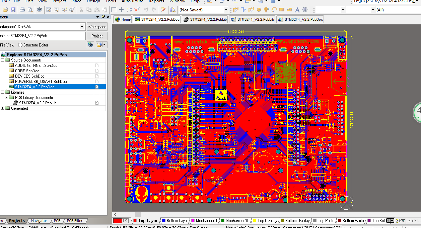Click the Zoom Area icon
The width and height of the screenshot is (421, 228).
(x=56, y=10)
